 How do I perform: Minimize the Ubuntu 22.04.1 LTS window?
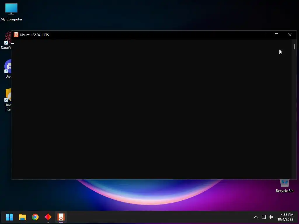pyautogui.click(x=263, y=35)
